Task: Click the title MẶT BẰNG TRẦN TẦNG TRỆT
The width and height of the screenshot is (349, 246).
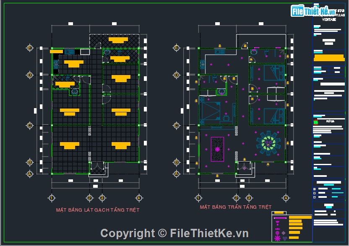Action: point(235,207)
